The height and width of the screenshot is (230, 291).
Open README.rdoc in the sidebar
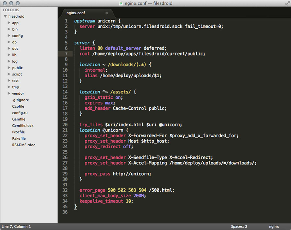click(x=24, y=145)
